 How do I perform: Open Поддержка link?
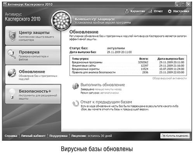coord(58,136)
